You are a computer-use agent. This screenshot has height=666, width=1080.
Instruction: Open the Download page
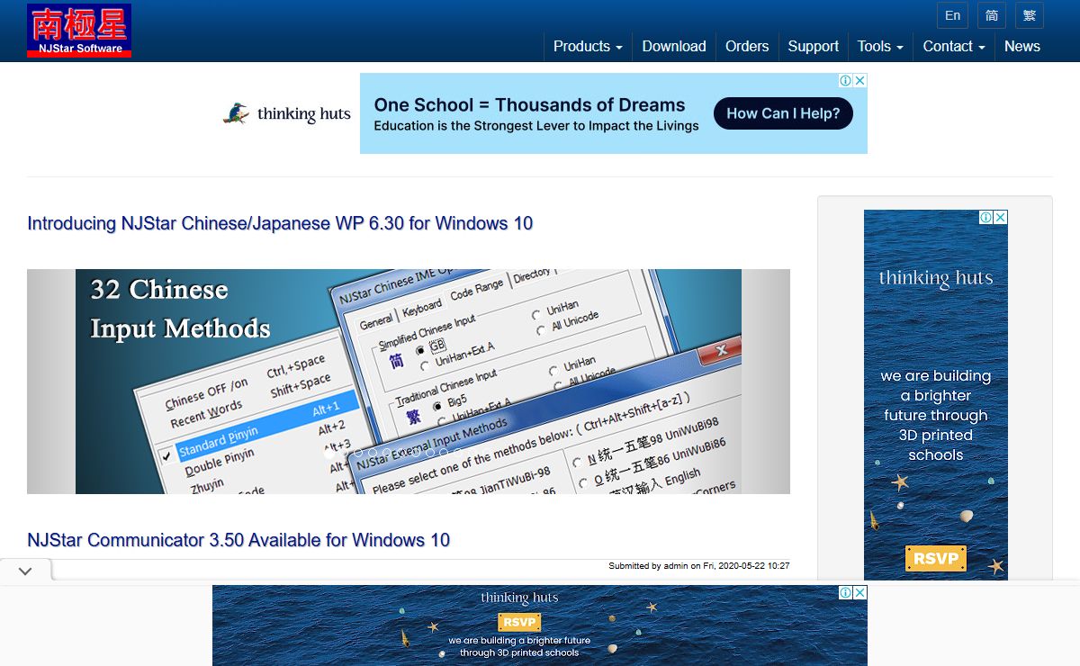coord(674,47)
